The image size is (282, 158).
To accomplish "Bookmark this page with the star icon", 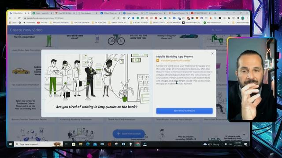I will [x=119, y=18].
